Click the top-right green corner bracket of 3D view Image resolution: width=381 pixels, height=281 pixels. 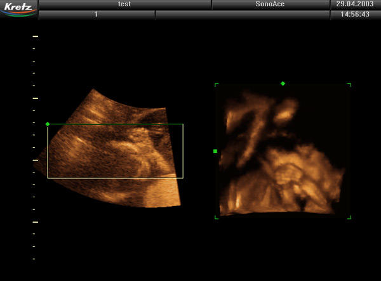349,85
